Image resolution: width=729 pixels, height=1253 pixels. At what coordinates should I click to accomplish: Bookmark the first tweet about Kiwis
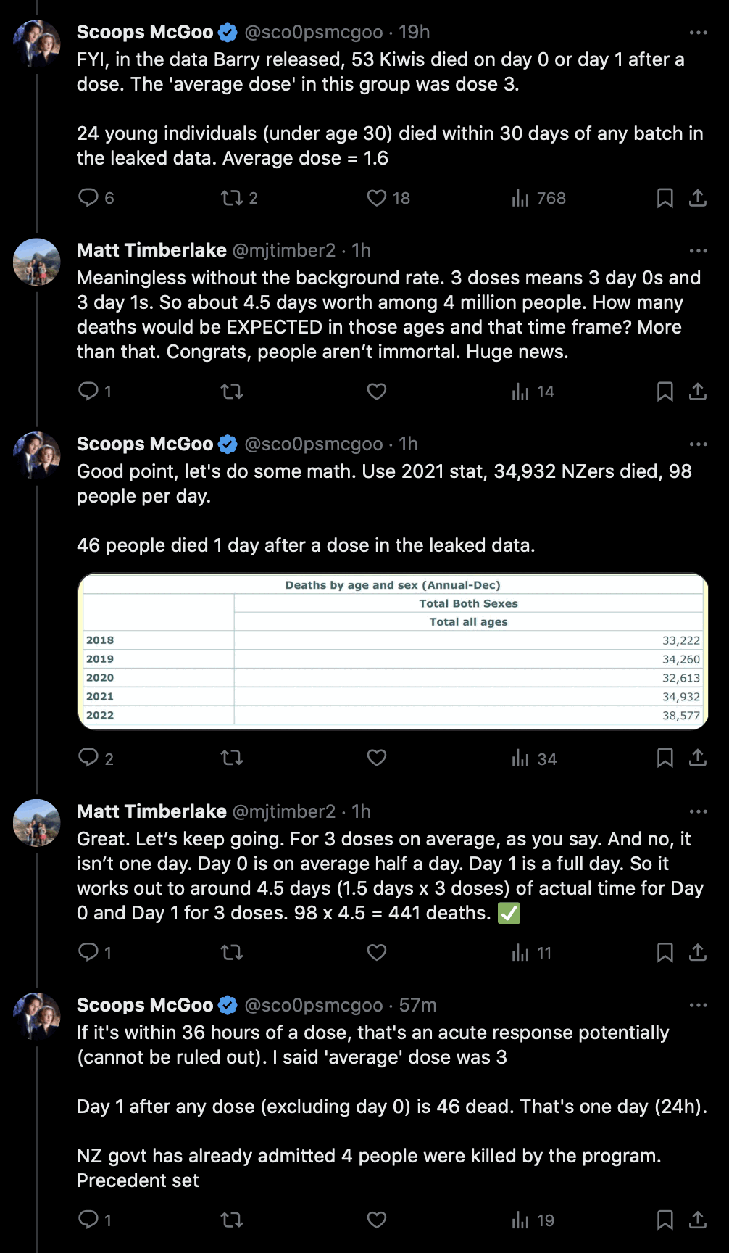665,198
